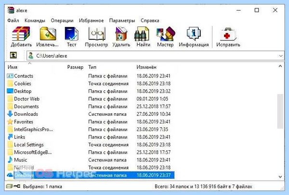
Task: Open the Операции menu
Action: (x=62, y=20)
